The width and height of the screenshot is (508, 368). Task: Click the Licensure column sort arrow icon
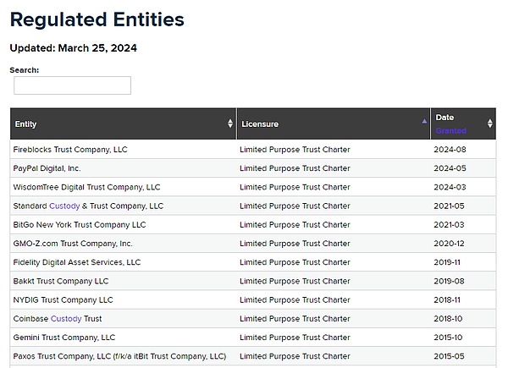[x=424, y=121]
